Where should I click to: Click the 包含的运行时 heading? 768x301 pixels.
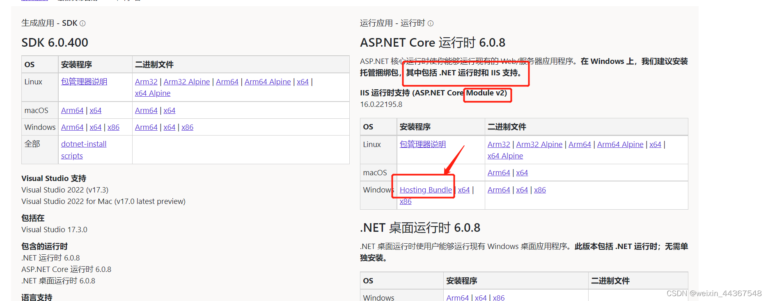click(x=44, y=247)
